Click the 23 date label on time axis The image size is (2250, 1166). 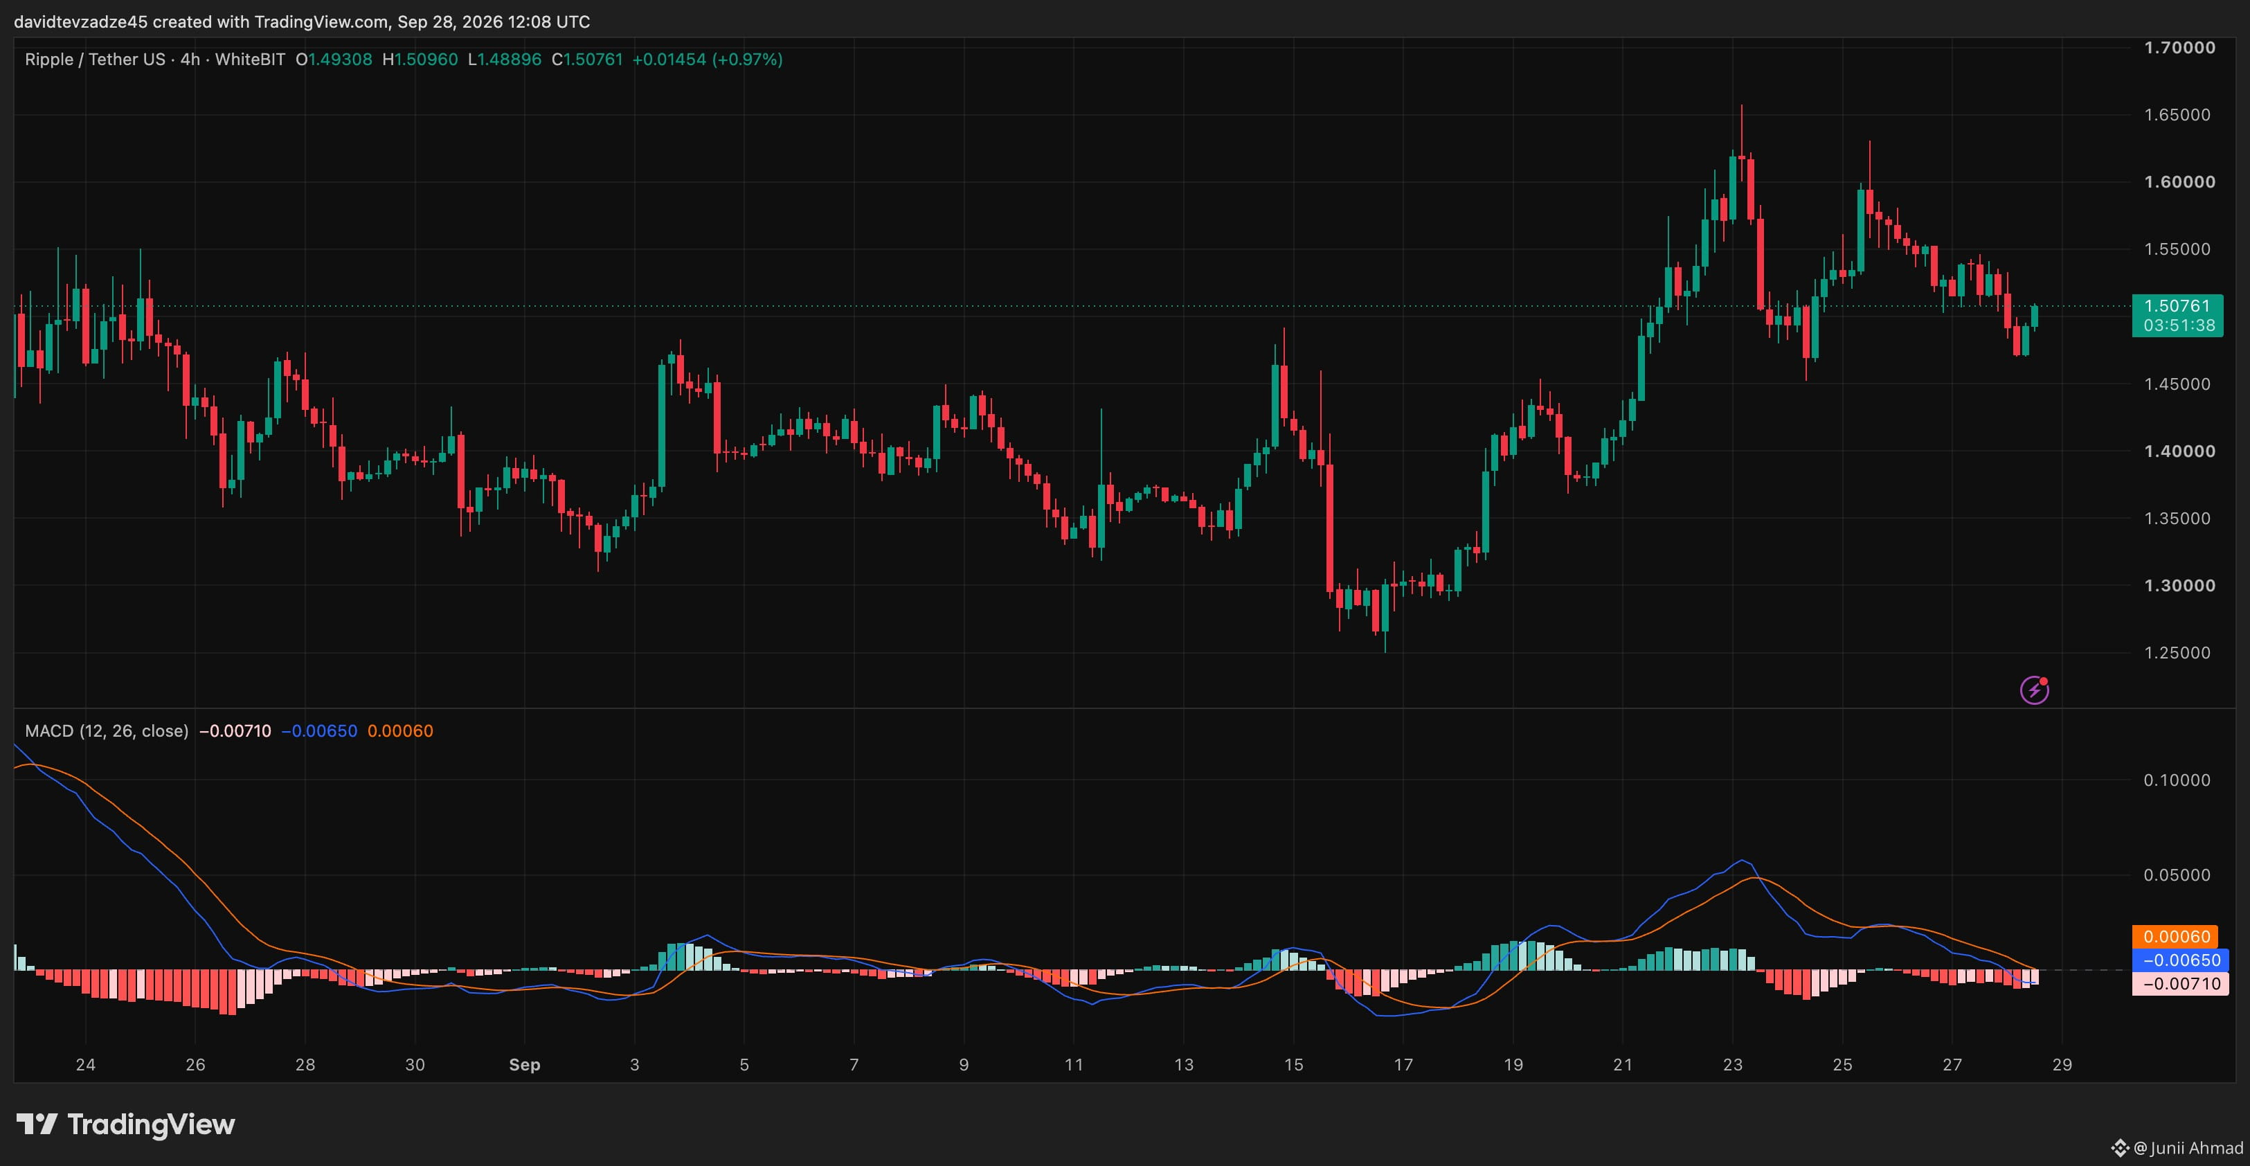(1732, 1065)
